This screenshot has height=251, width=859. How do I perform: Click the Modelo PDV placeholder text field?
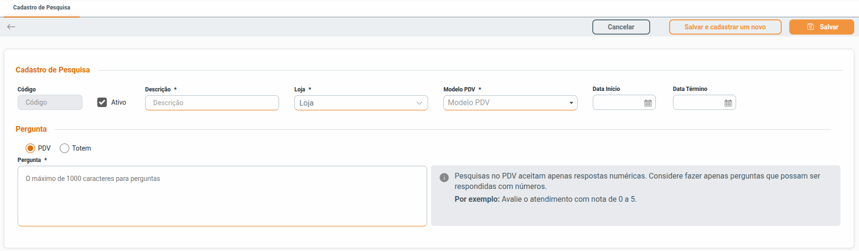[503, 103]
